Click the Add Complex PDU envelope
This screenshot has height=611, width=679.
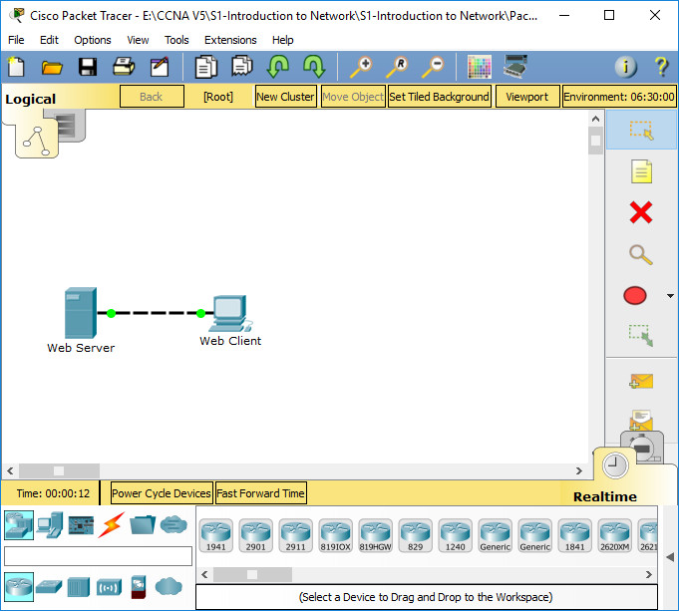(x=641, y=420)
